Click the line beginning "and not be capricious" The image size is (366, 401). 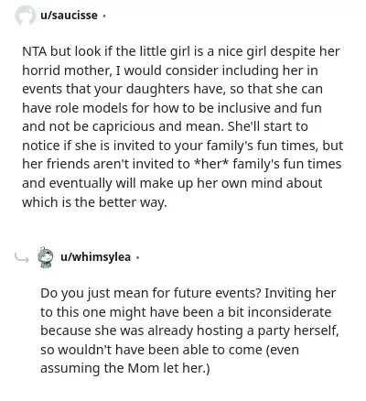[165, 127]
